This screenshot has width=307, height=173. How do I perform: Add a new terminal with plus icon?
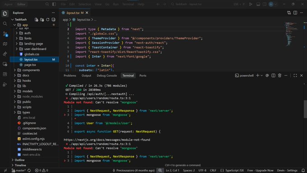pos(258,75)
